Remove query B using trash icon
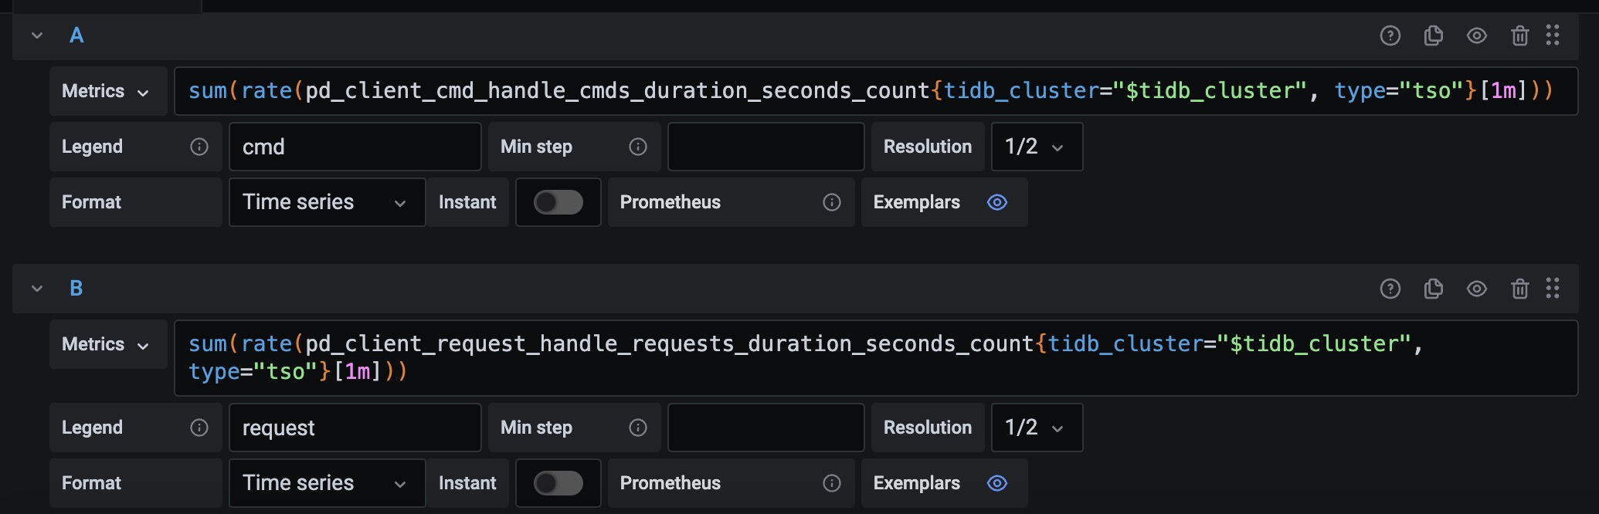1599x514 pixels. [x=1519, y=289]
